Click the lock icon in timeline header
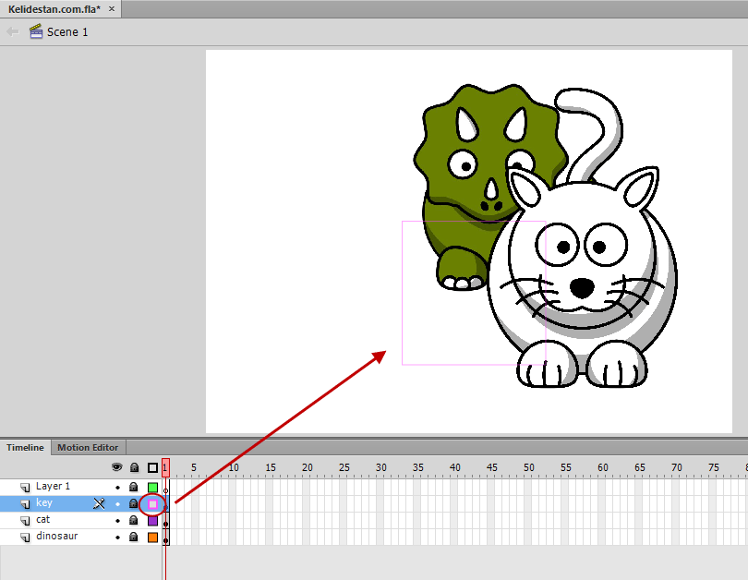This screenshot has width=748, height=580. pos(135,467)
